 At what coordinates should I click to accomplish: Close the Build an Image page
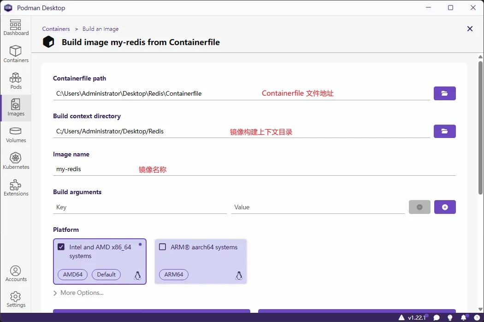pyautogui.click(x=470, y=29)
